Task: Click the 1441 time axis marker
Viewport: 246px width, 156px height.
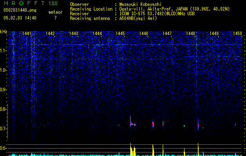Action: click(27, 34)
